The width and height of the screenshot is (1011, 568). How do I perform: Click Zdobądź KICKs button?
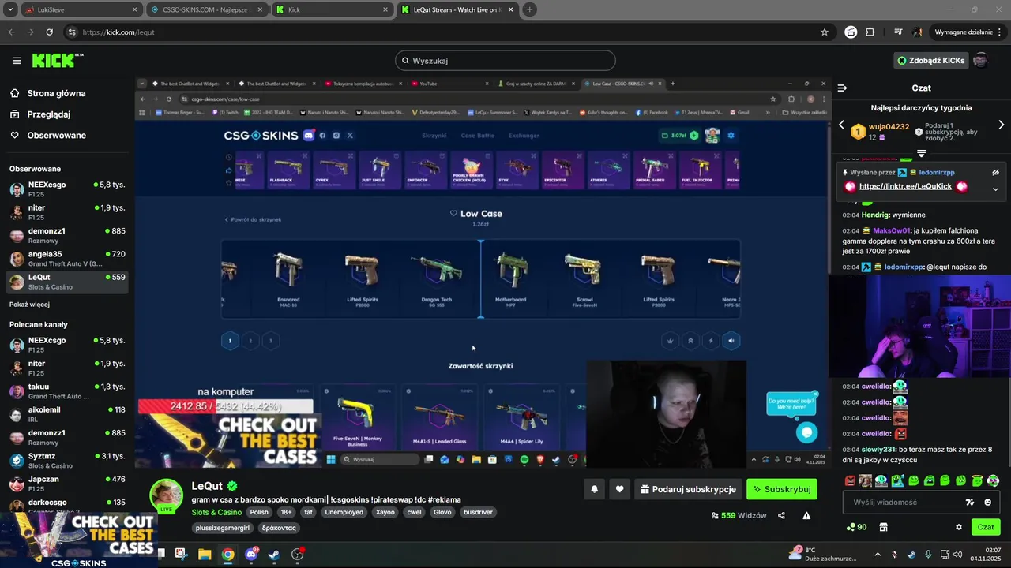coord(931,61)
